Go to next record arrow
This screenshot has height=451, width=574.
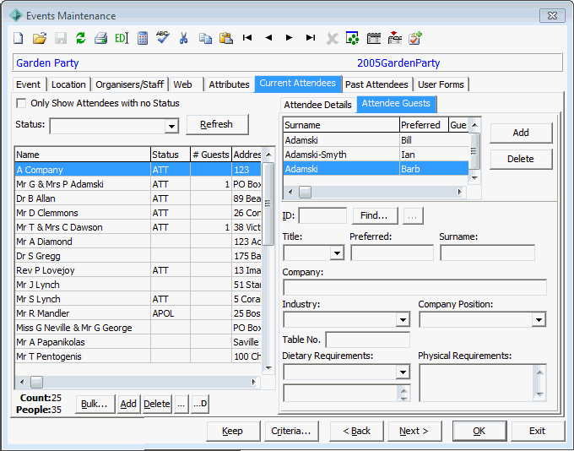pyautogui.click(x=290, y=37)
